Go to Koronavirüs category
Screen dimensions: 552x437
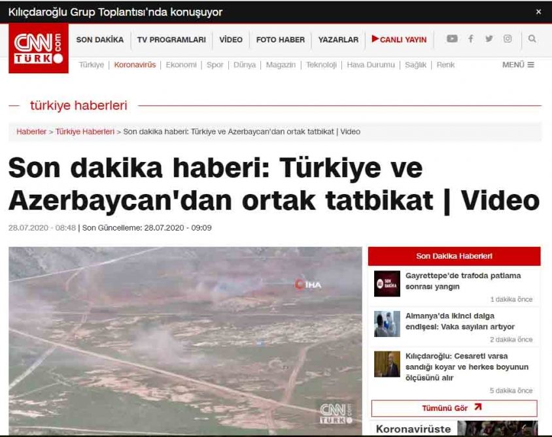pyautogui.click(x=135, y=65)
